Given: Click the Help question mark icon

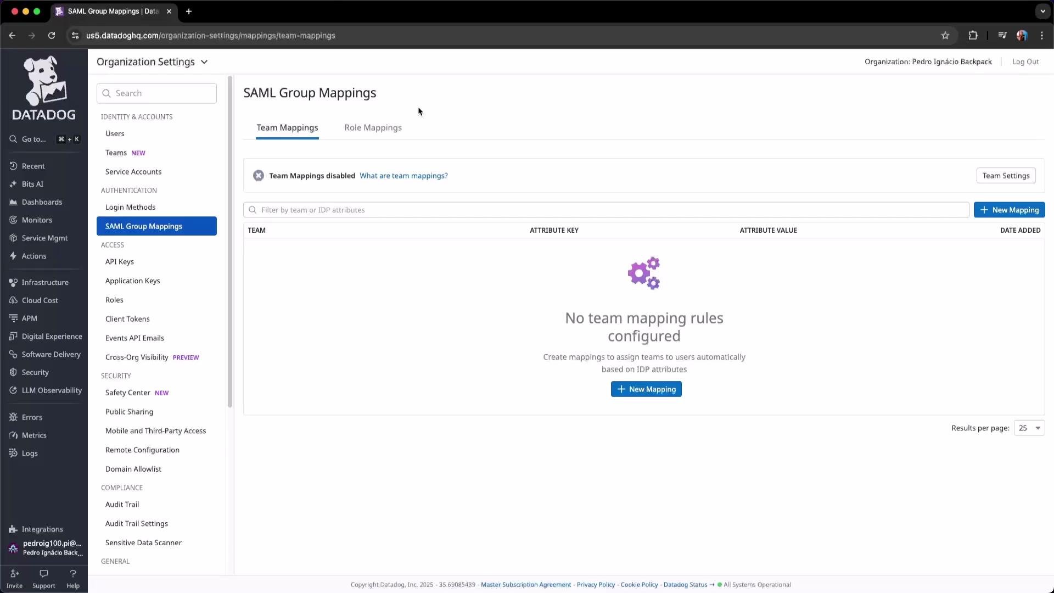Looking at the screenshot, I should pyautogui.click(x=73, y=574).
